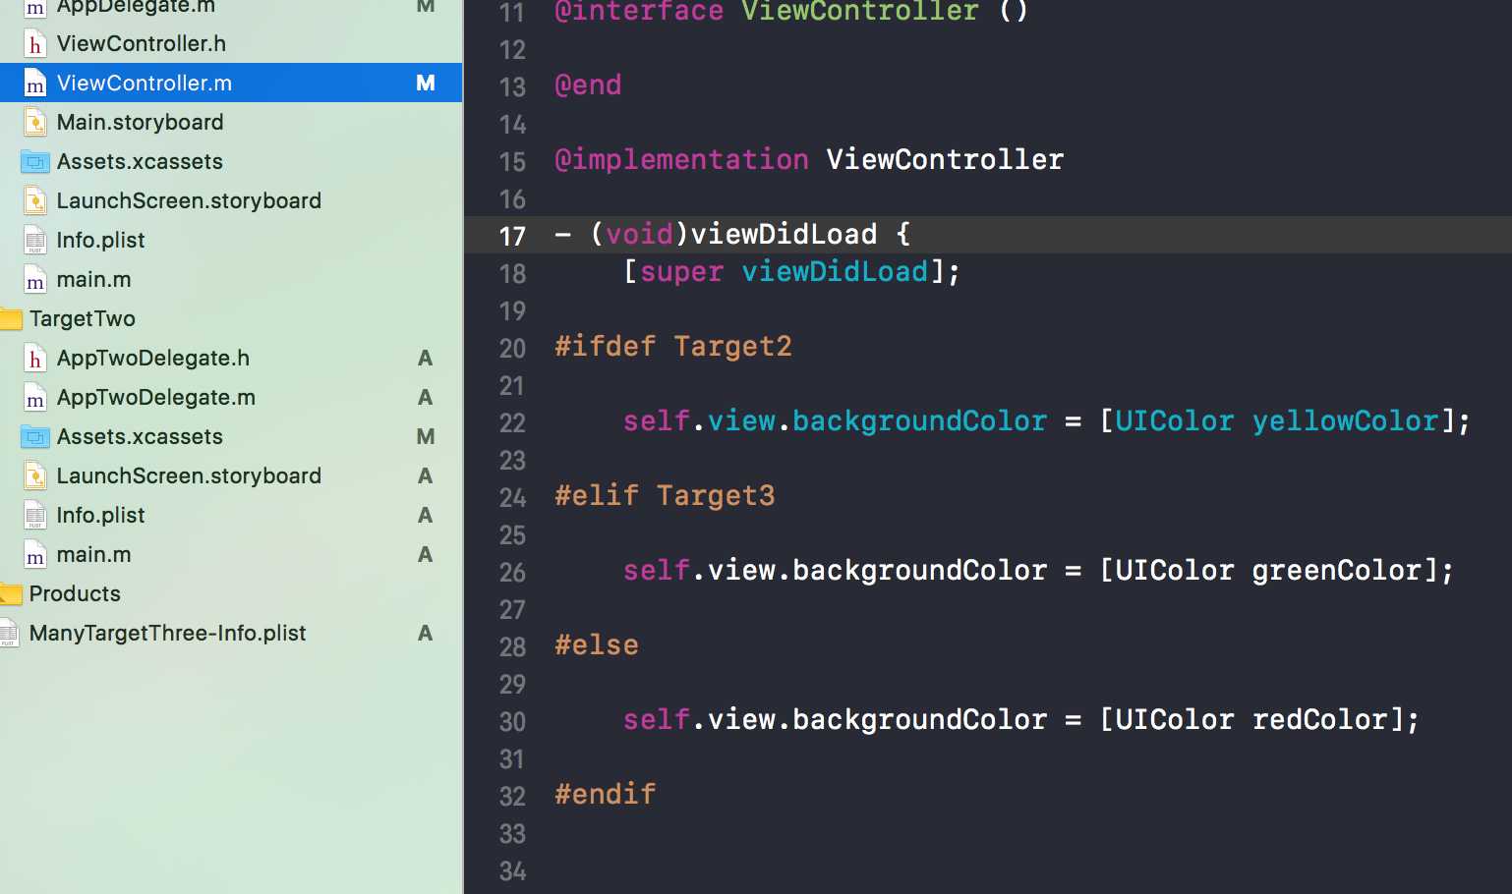Click the AppTwoDelegate.m source icon
Screen dimensions: 1512x894
tap(35, 398)
